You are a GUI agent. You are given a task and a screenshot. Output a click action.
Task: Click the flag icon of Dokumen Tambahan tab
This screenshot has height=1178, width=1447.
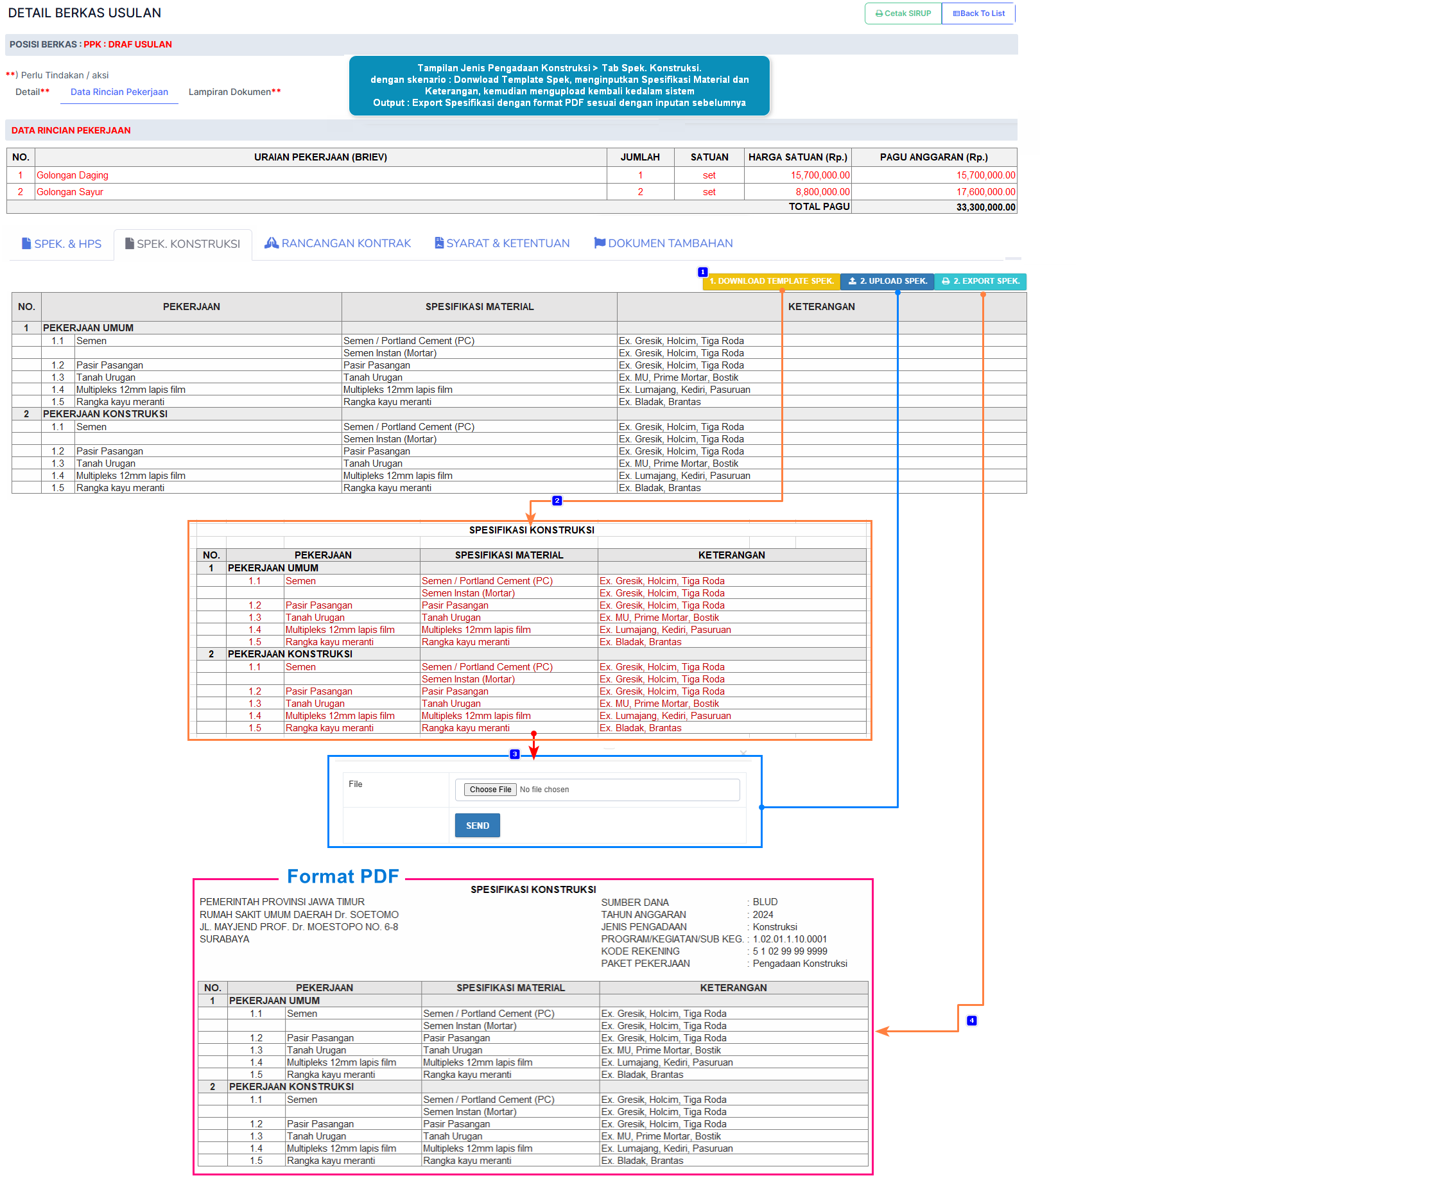[599, 243]
